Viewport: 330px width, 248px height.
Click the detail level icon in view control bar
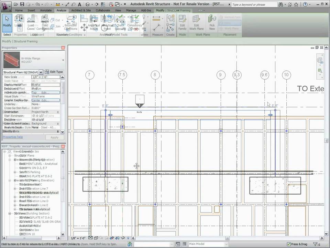click(x=90, y=238)
